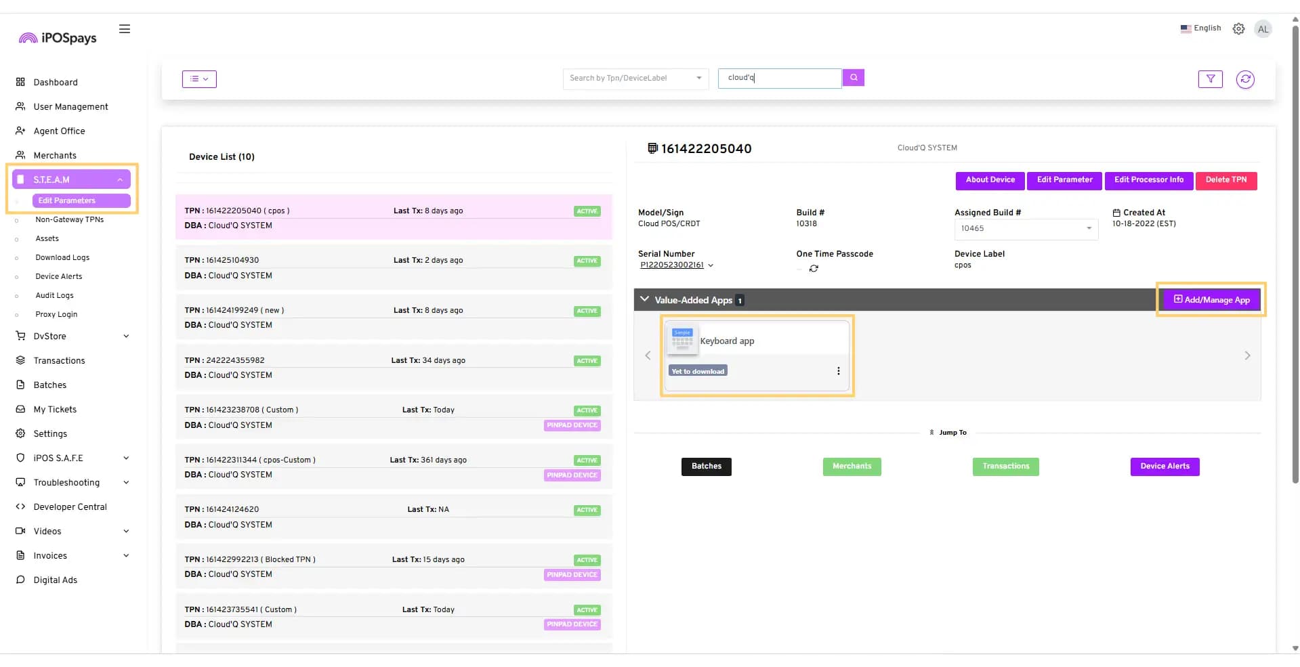Expand the Invoices menu
This screenshot has width=1300, height=667.
coord(126,555)
